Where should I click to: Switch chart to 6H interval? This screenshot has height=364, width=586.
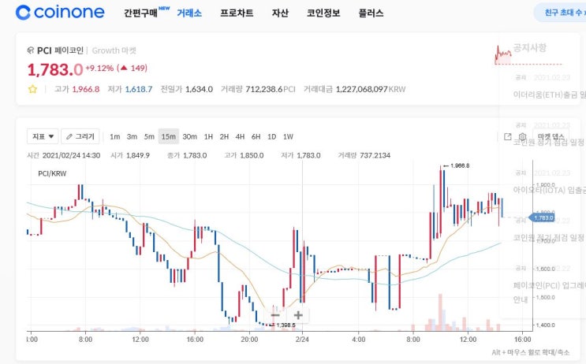coord(256,136)
